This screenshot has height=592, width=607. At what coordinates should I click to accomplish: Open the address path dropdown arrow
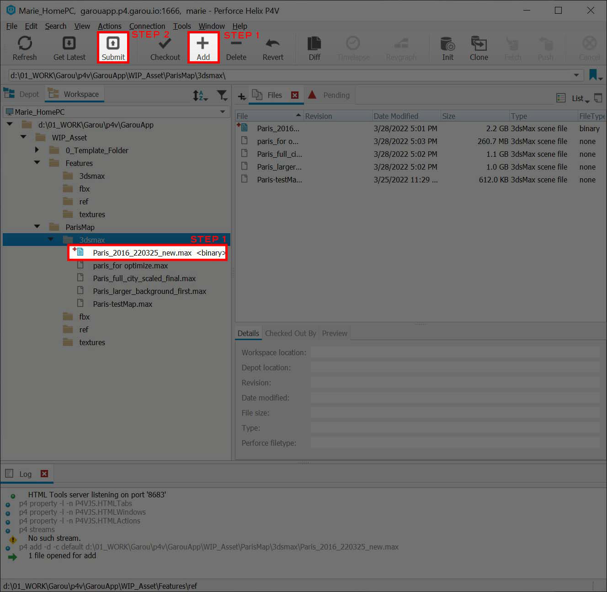(576, 75)
